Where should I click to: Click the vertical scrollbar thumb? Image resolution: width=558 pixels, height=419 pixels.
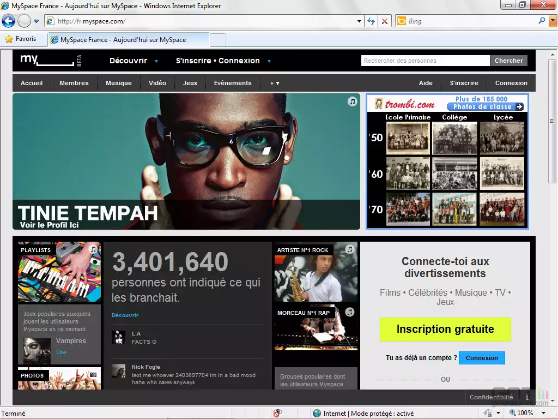[x=553, y=121]
